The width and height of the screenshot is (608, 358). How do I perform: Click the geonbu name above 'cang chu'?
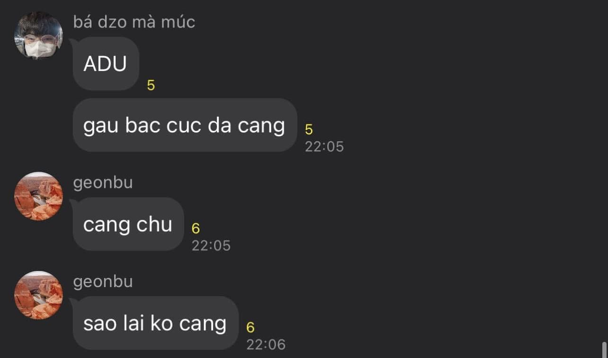click(103, 183)
